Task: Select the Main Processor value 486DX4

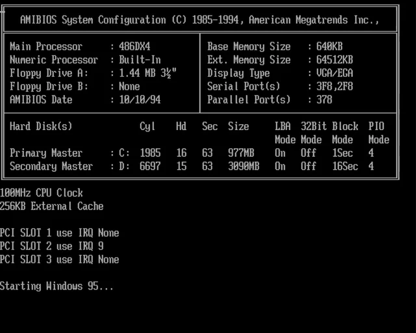Action: (135, 46)
